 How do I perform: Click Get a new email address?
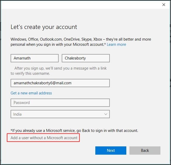[31, 93]
